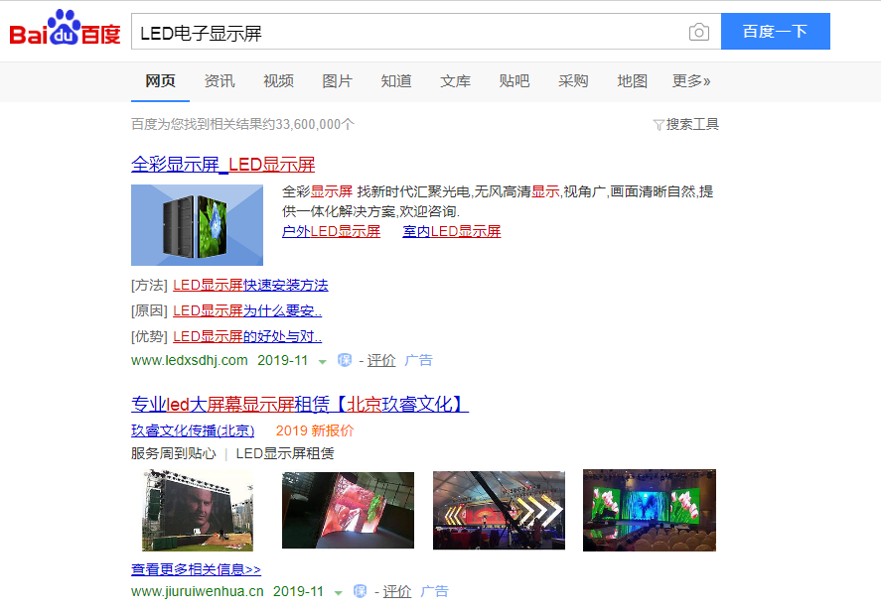881x611 pixels.
Task: Click 广告 label after www.ledxsdhj.com
Action: [418, 360]
